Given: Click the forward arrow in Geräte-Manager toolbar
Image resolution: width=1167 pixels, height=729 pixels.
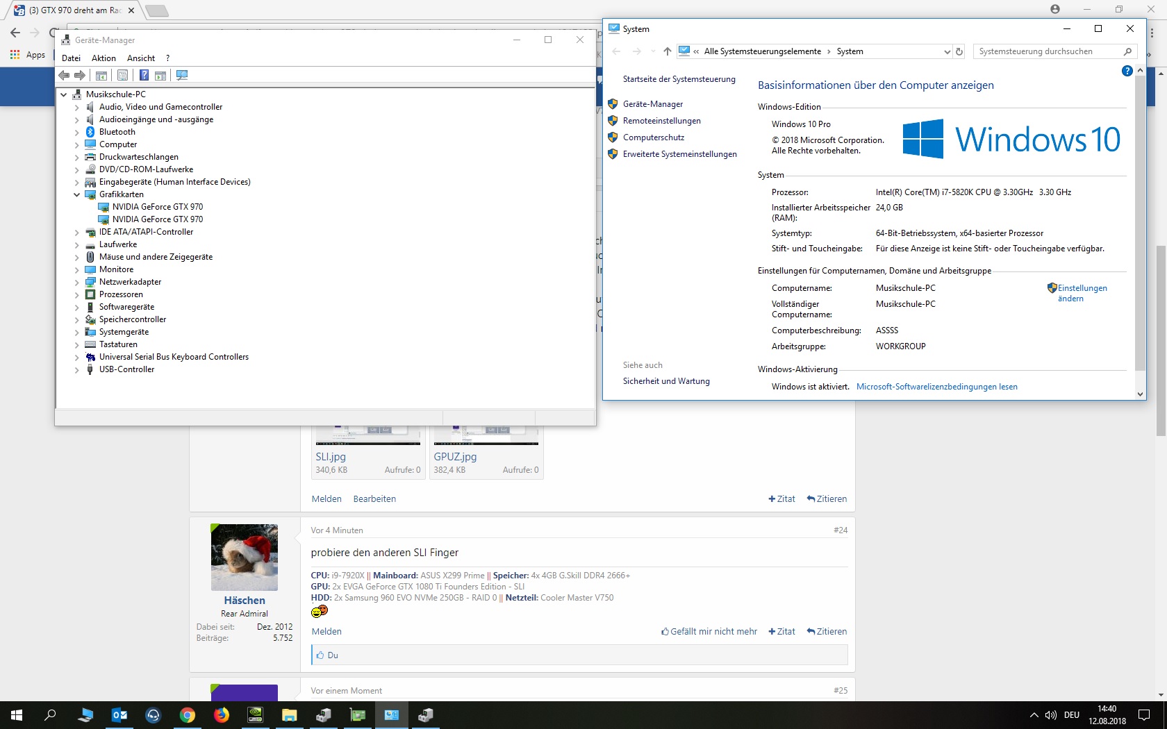Looking at the screenshot, I should point(80,75).
